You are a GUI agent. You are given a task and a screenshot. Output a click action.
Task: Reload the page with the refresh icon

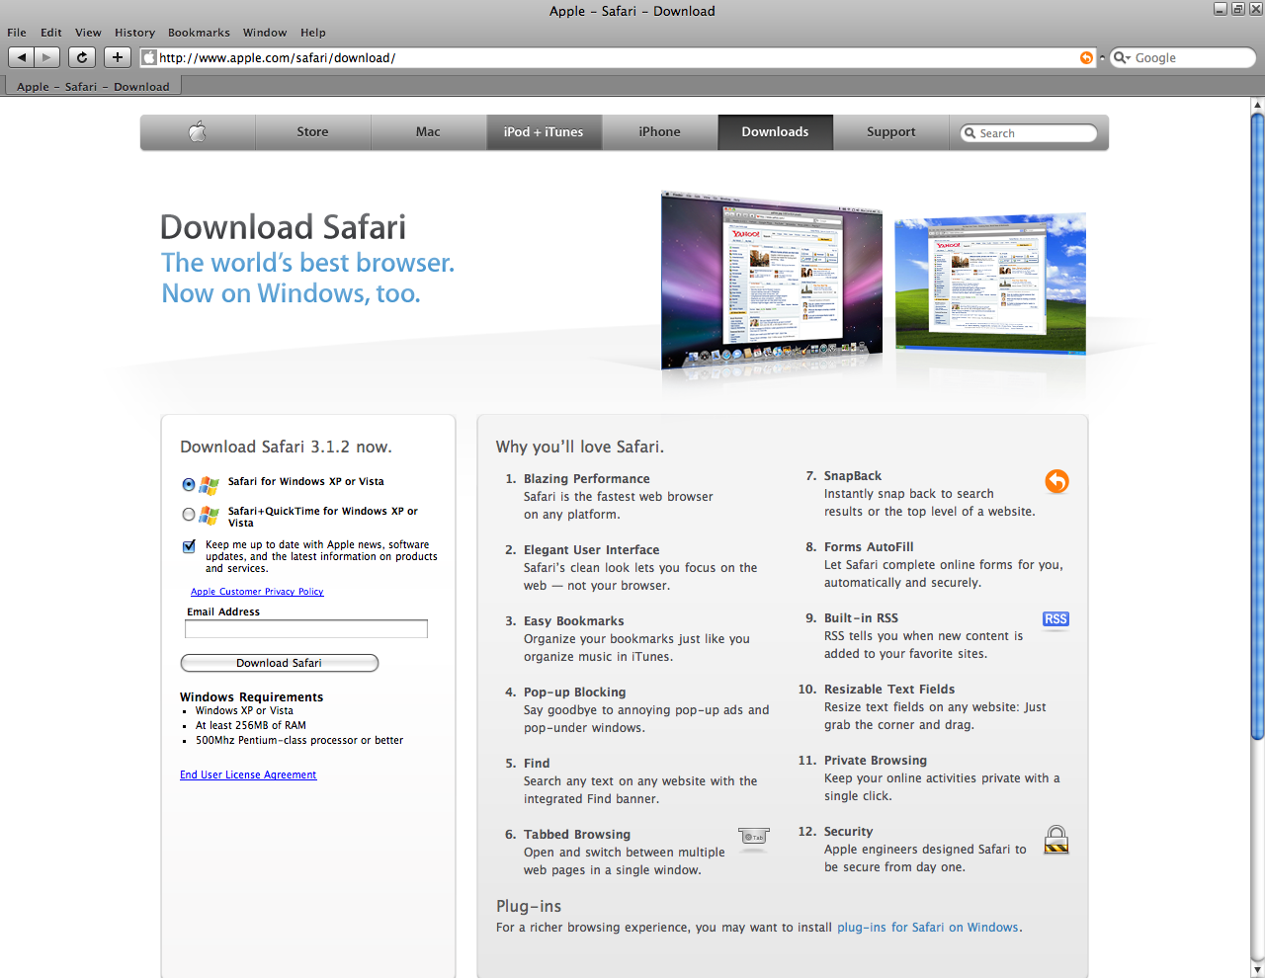pos(82,57)
